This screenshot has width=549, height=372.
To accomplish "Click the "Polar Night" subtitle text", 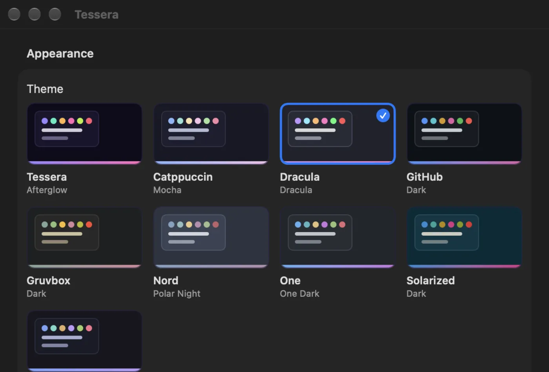I will click(x=177, y=294).
